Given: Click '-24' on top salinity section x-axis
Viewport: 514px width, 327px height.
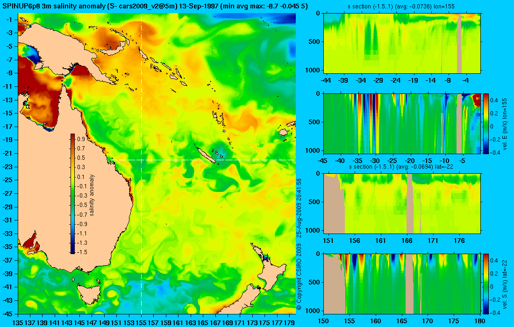Looking at the screenshot, I should [396, 80].
